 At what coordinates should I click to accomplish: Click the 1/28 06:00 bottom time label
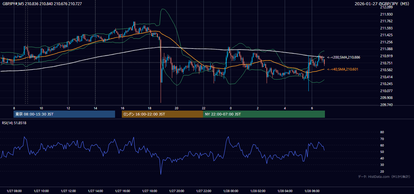click(x=312, y=191)
